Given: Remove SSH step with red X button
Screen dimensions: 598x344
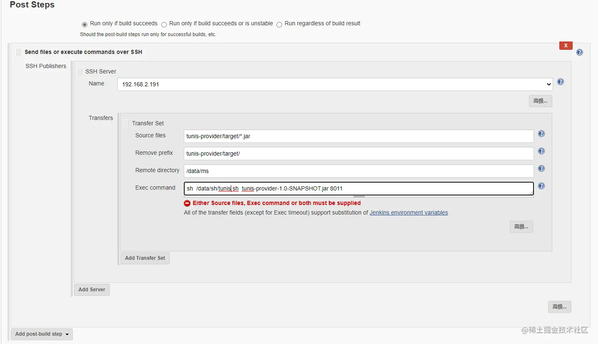Looking at the screenshot, I should [566, 46].
